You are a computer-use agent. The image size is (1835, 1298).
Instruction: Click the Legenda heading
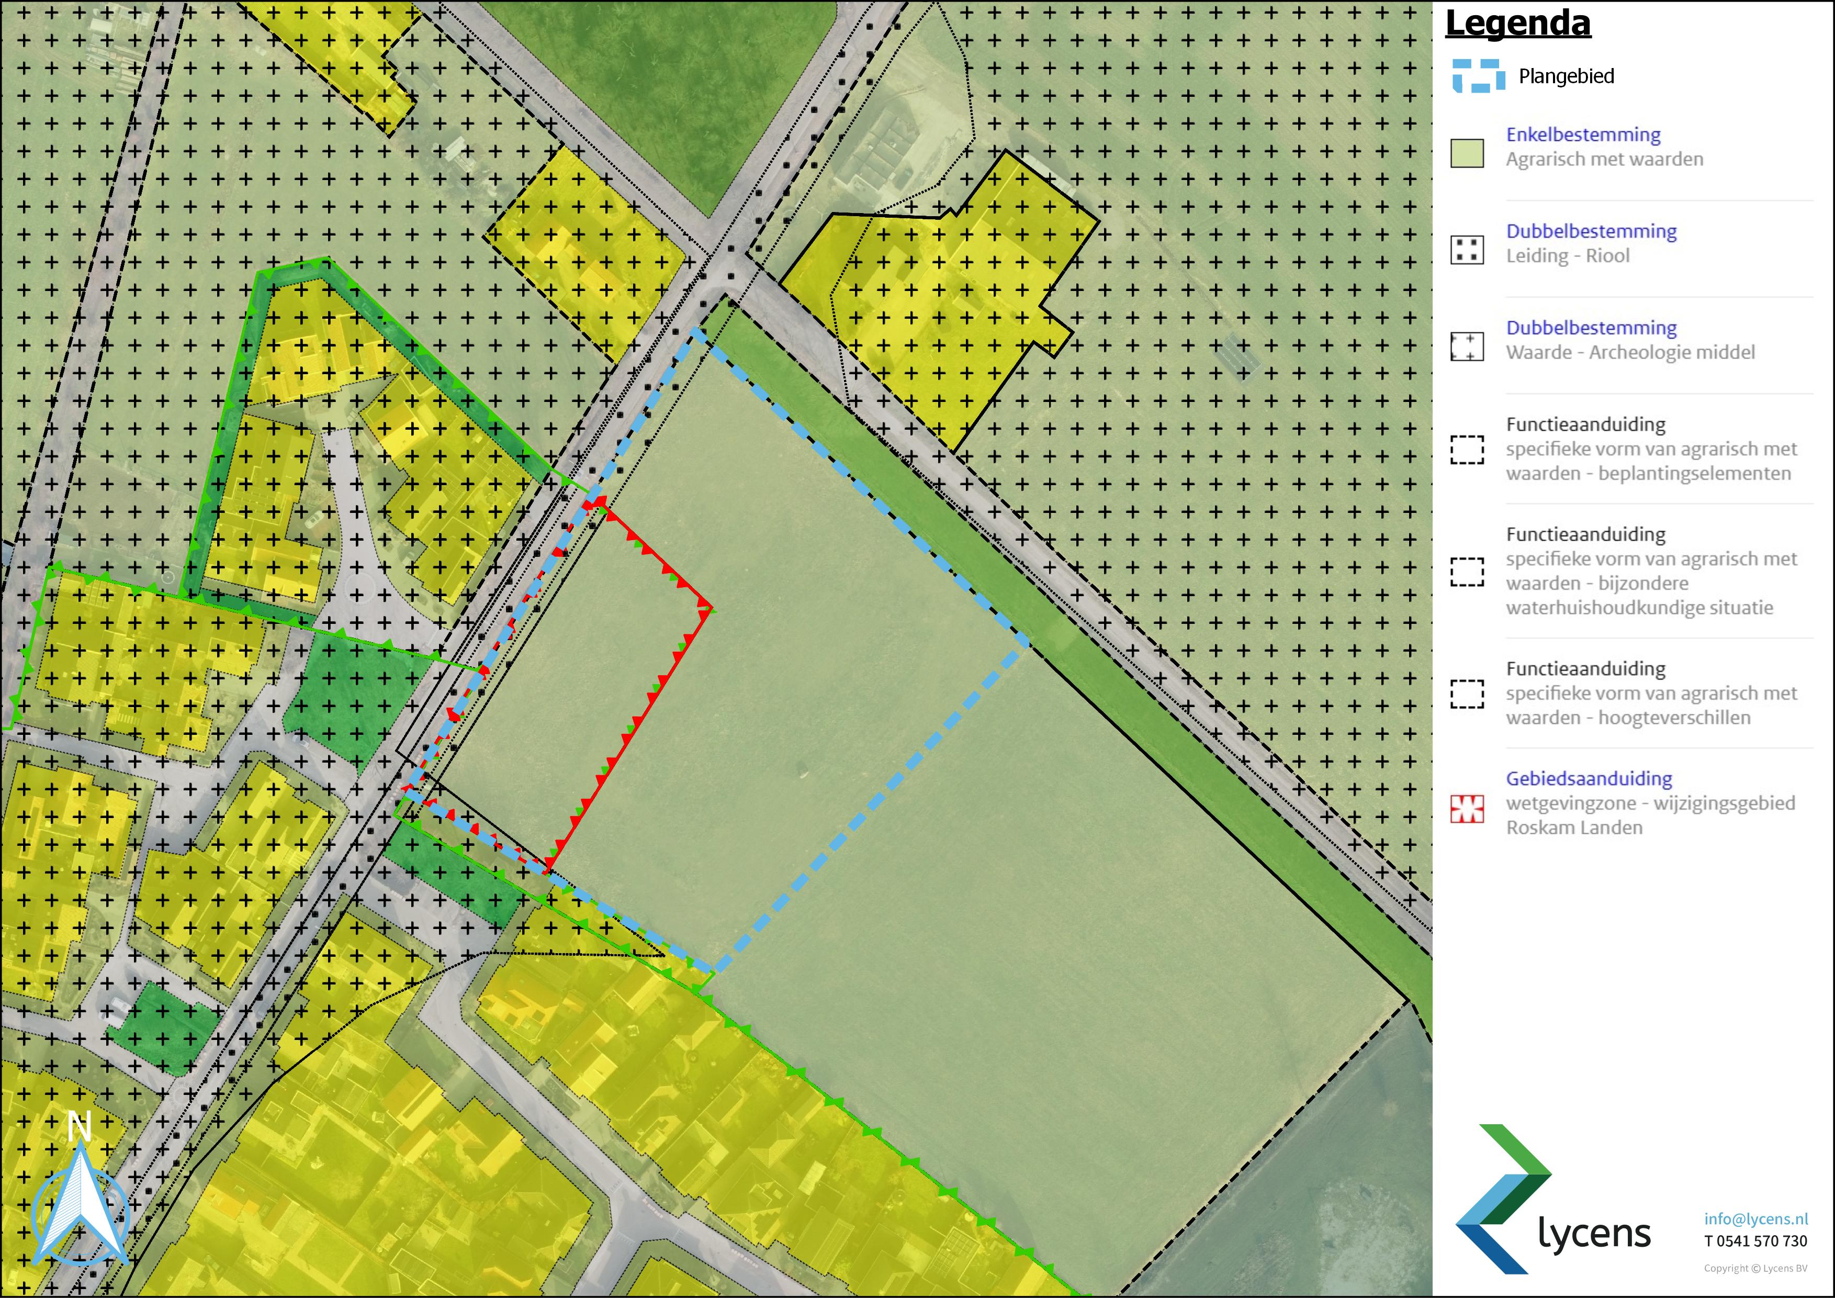(1518, 23)
